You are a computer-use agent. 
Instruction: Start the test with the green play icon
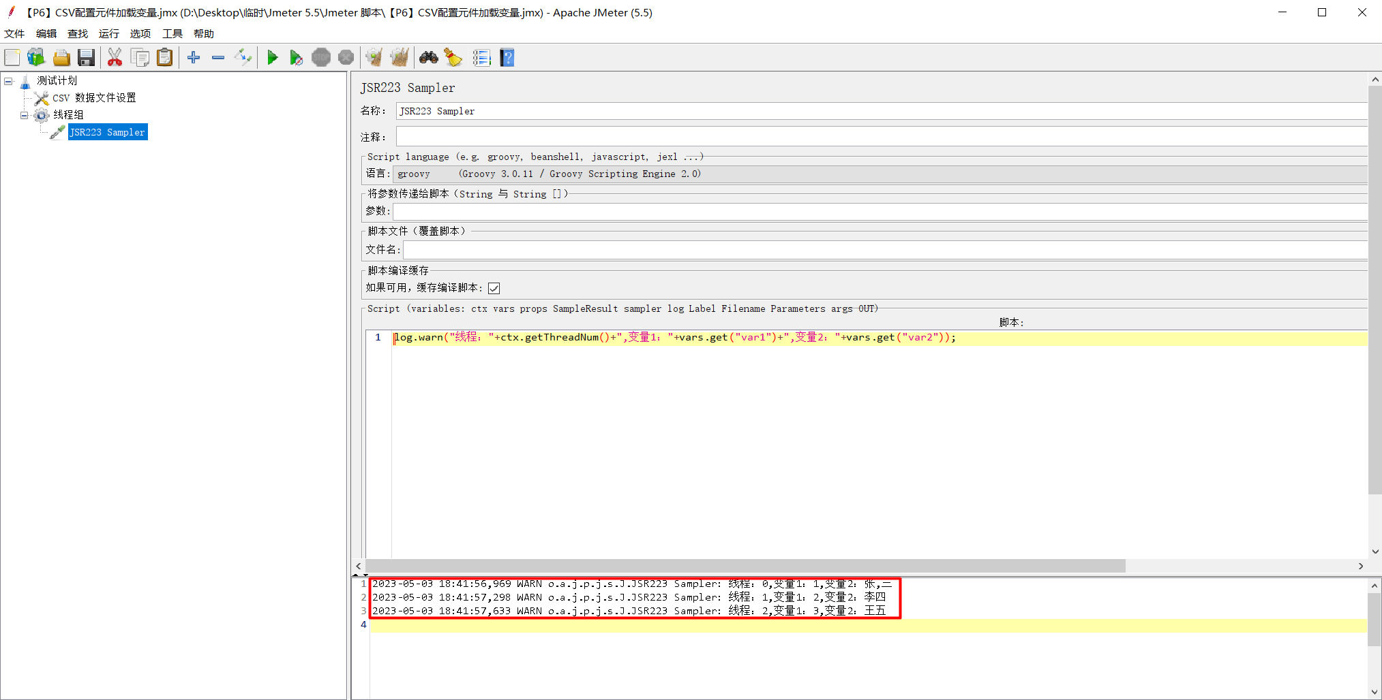pyautogui.click(x=272, y=58)
